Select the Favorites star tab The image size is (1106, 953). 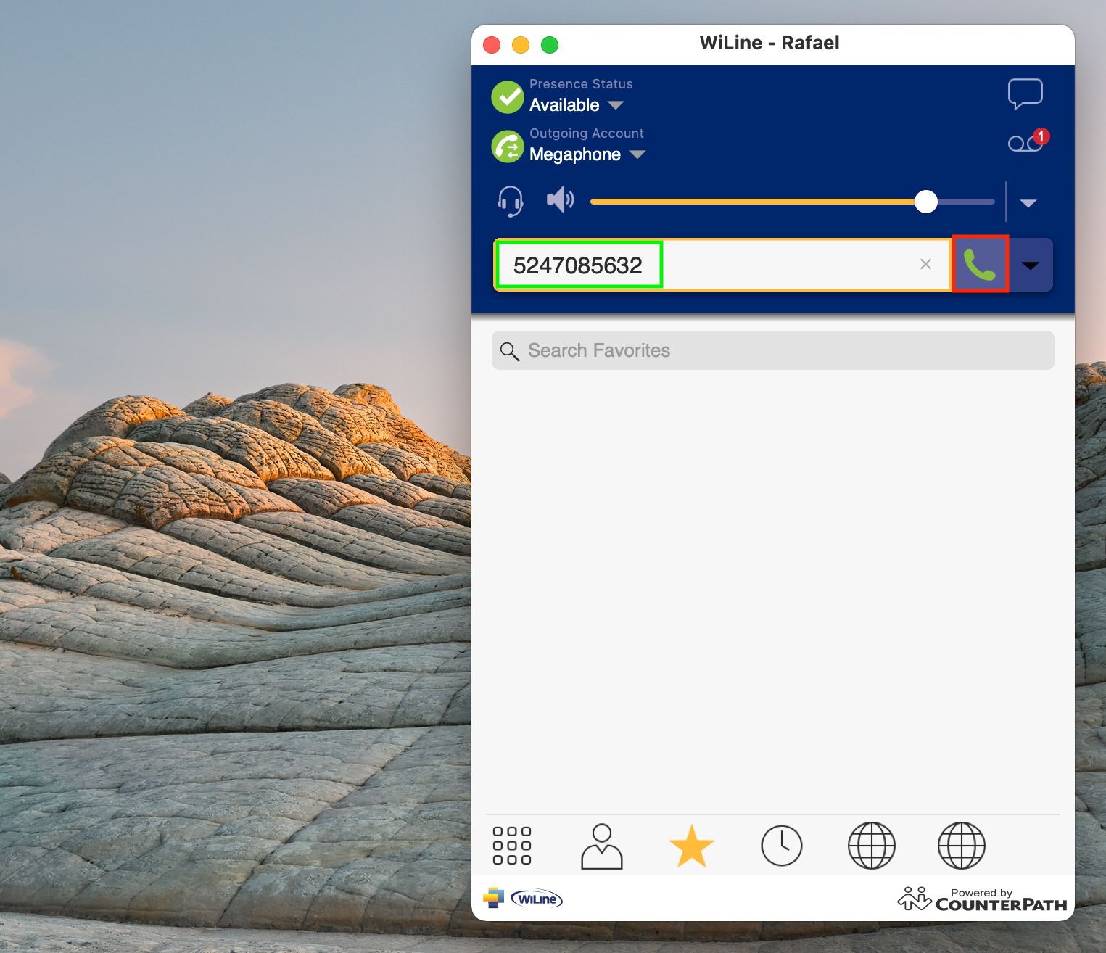point(691,846)
